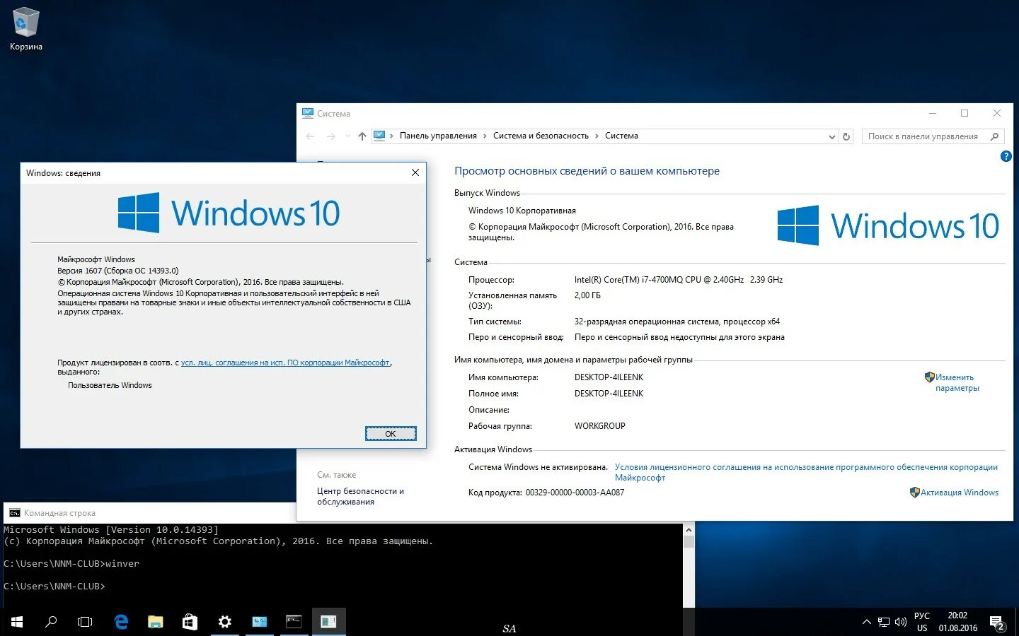Switch to Command Prompt taskbar icon
The width and height of the screenshot is (1019, 636).
click(294, 622)
